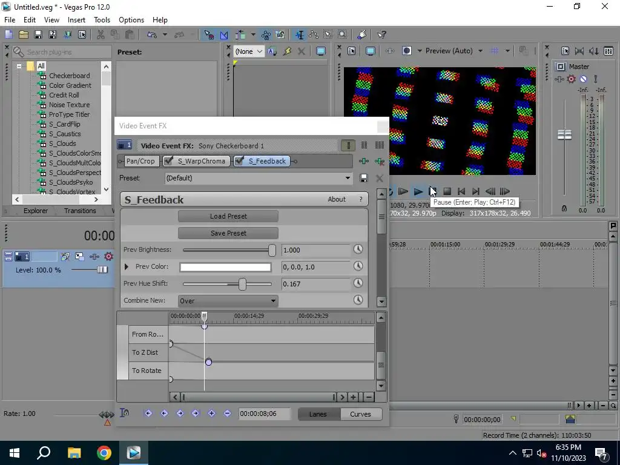This screenshot has height=465, width=620.
Task: Open the File menu
Action: 10,20
